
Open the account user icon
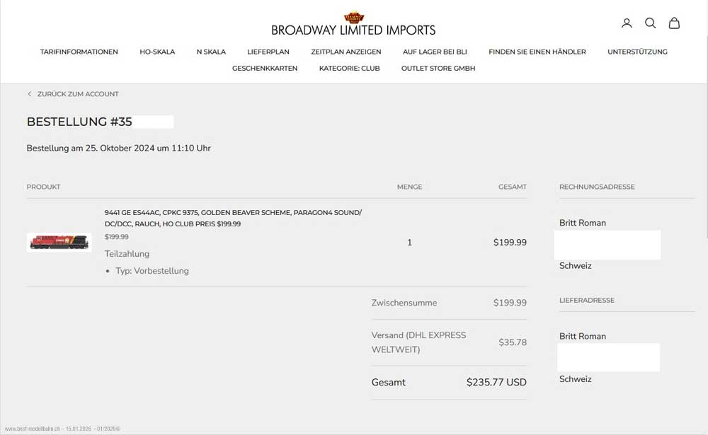(x=627, y=23)
